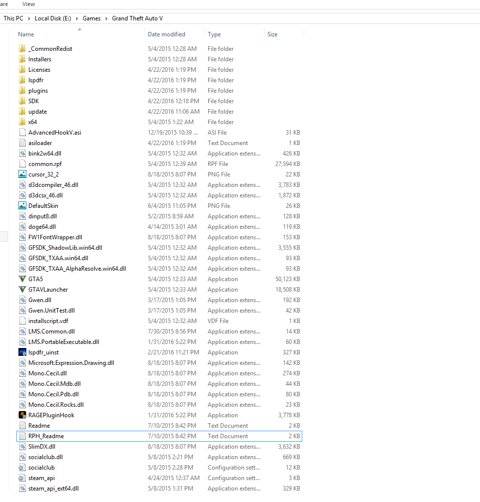
Task: Select GFSDK_TXAA.win64.dll file name
Action: coord(58,258)
